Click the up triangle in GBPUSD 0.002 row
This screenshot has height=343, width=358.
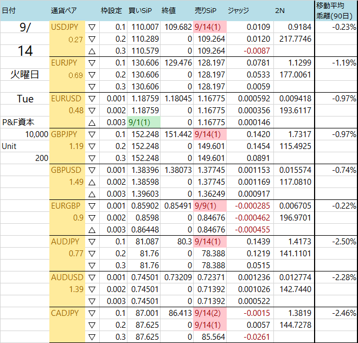[92, 183]
